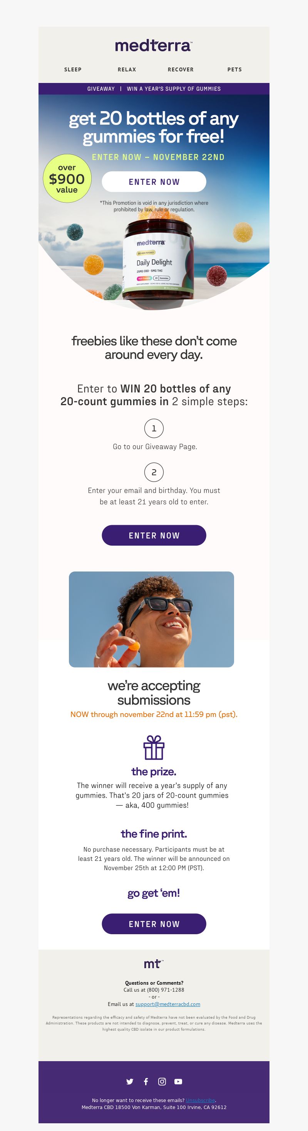Open the Facebook icon in footer

point(146,1081)
